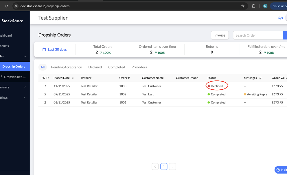Click the calendar icon beside Last 30 days
The width and height of the screenshot is (287, 175).
tap(44, 50)
